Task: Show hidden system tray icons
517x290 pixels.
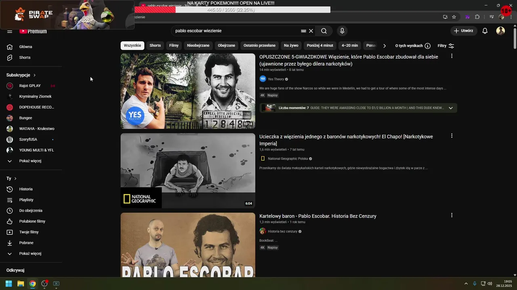Action: (x=466, y=284)
